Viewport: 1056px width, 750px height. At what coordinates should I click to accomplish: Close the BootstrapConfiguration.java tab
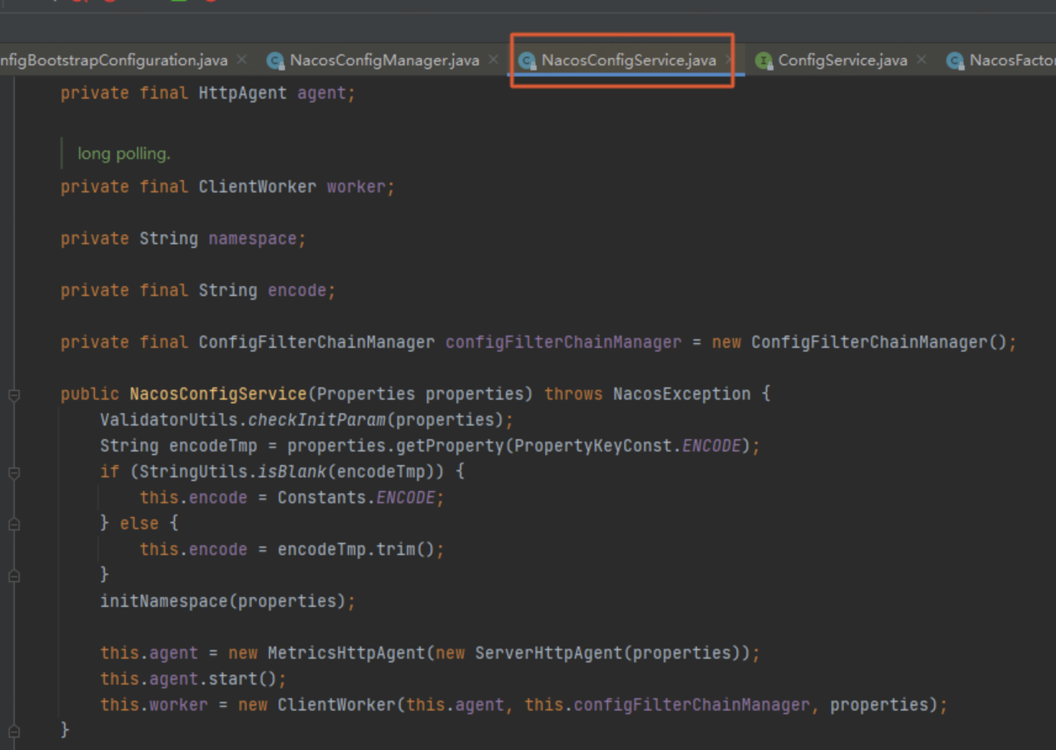tap(242, 59)
